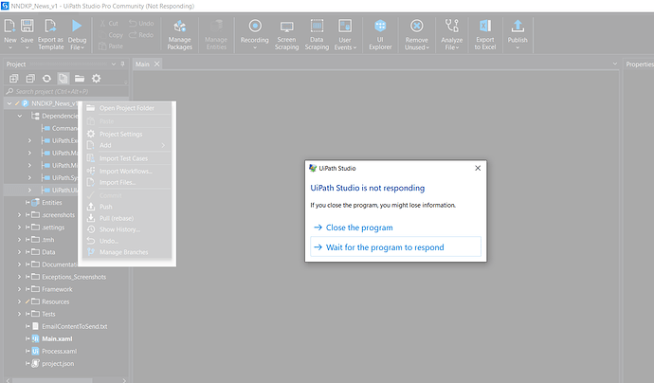654x383 pixels.
Task: Launch Screen Scraping tool
Action: [286, 27]
